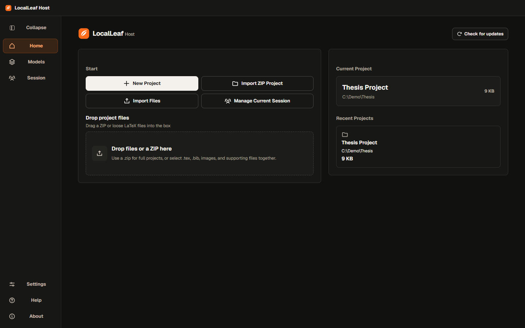Screen dimensions: 525x328
Task: Open the Settings label
Action: 36,284
